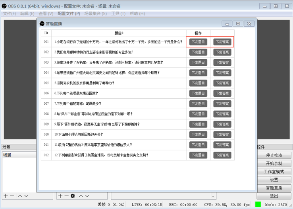
Task: Open the 文件(F) menu
Action: point(10,14)
